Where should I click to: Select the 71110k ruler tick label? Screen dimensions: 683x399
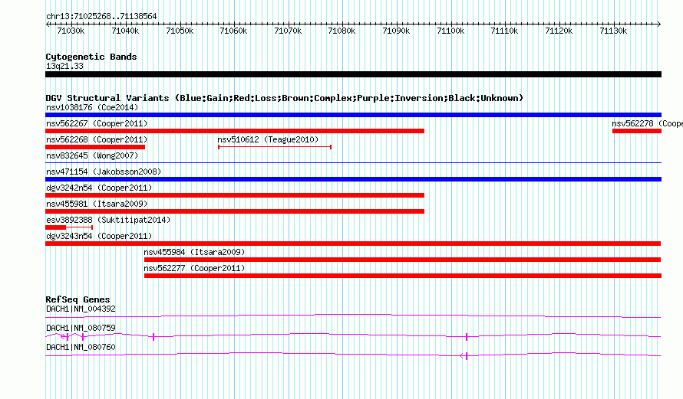tap(504, 31)
